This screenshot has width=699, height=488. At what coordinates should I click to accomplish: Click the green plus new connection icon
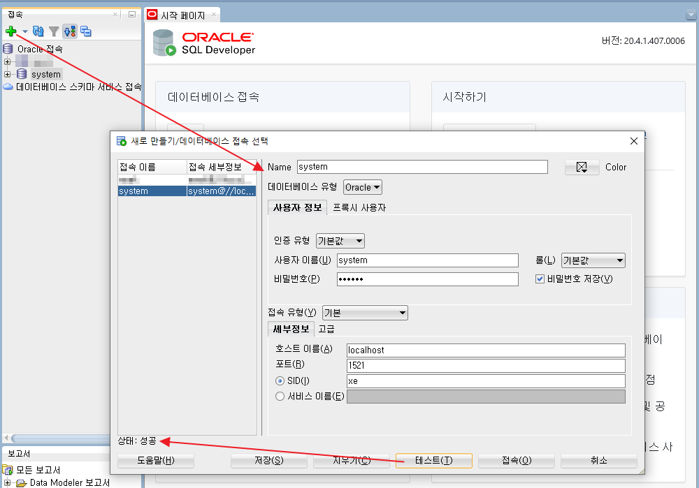pyautogui.click(x=11, y=31)
